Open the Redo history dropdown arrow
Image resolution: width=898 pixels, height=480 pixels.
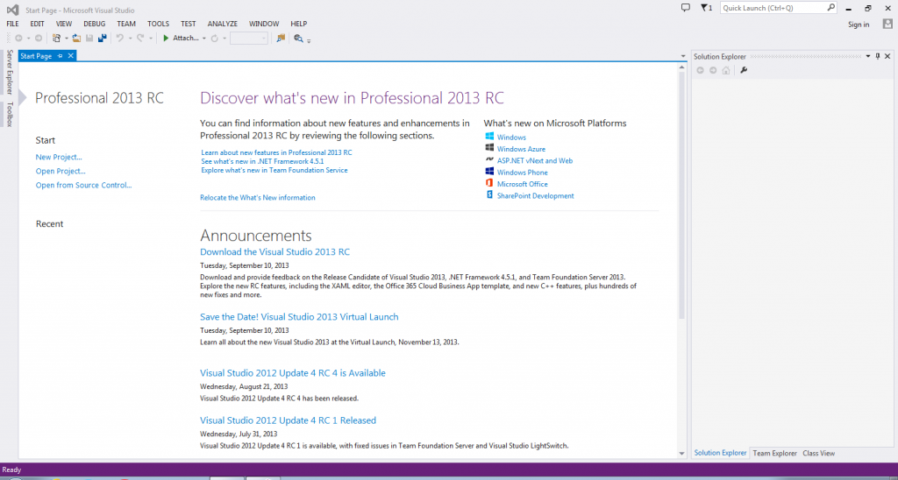tap(151, 39)
